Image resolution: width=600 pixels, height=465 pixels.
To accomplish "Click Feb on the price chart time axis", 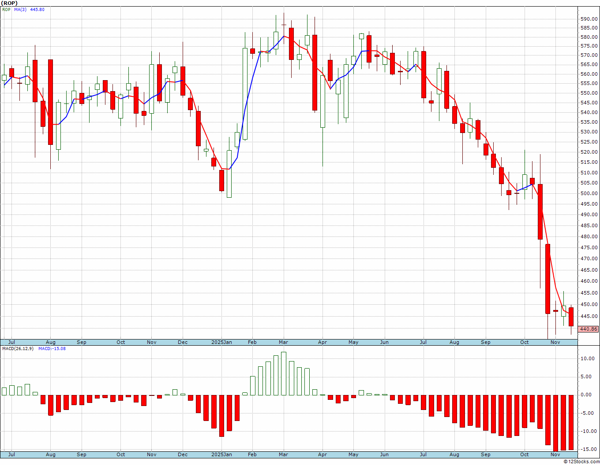I will click(x=252, y=342).
